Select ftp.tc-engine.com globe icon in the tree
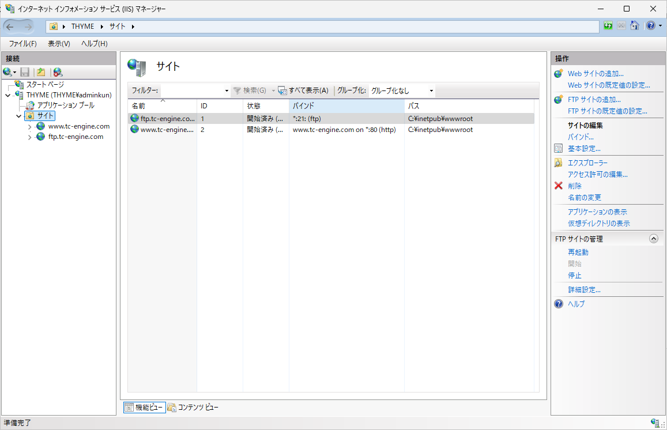Image resolution: width=667 pixels, height=430 pixels. tap(40, 136)
